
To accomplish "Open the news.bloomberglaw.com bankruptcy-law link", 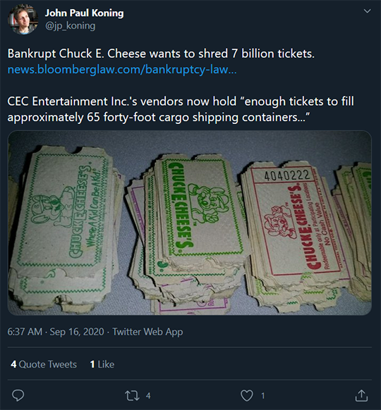I will (x=122, y=70).
